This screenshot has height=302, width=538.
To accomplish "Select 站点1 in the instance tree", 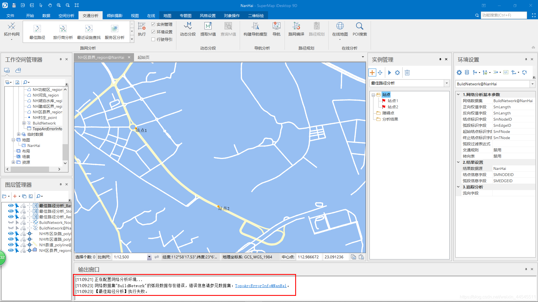I will click(393, 101).
